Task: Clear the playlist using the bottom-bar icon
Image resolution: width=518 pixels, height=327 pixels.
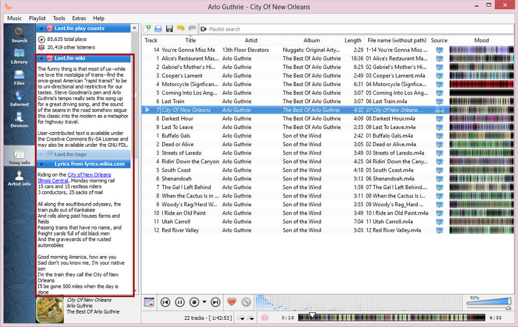Action: pyautogui.click(x=149, y=302)
